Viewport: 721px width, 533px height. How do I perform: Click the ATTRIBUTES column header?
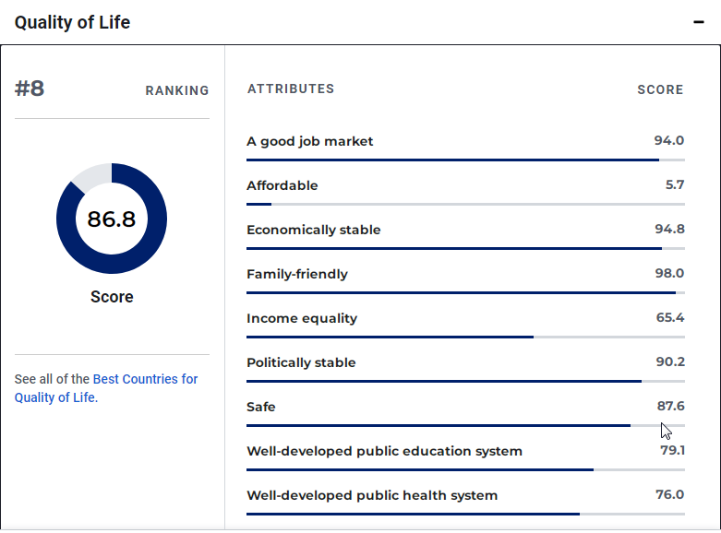[x=291, y=89]
